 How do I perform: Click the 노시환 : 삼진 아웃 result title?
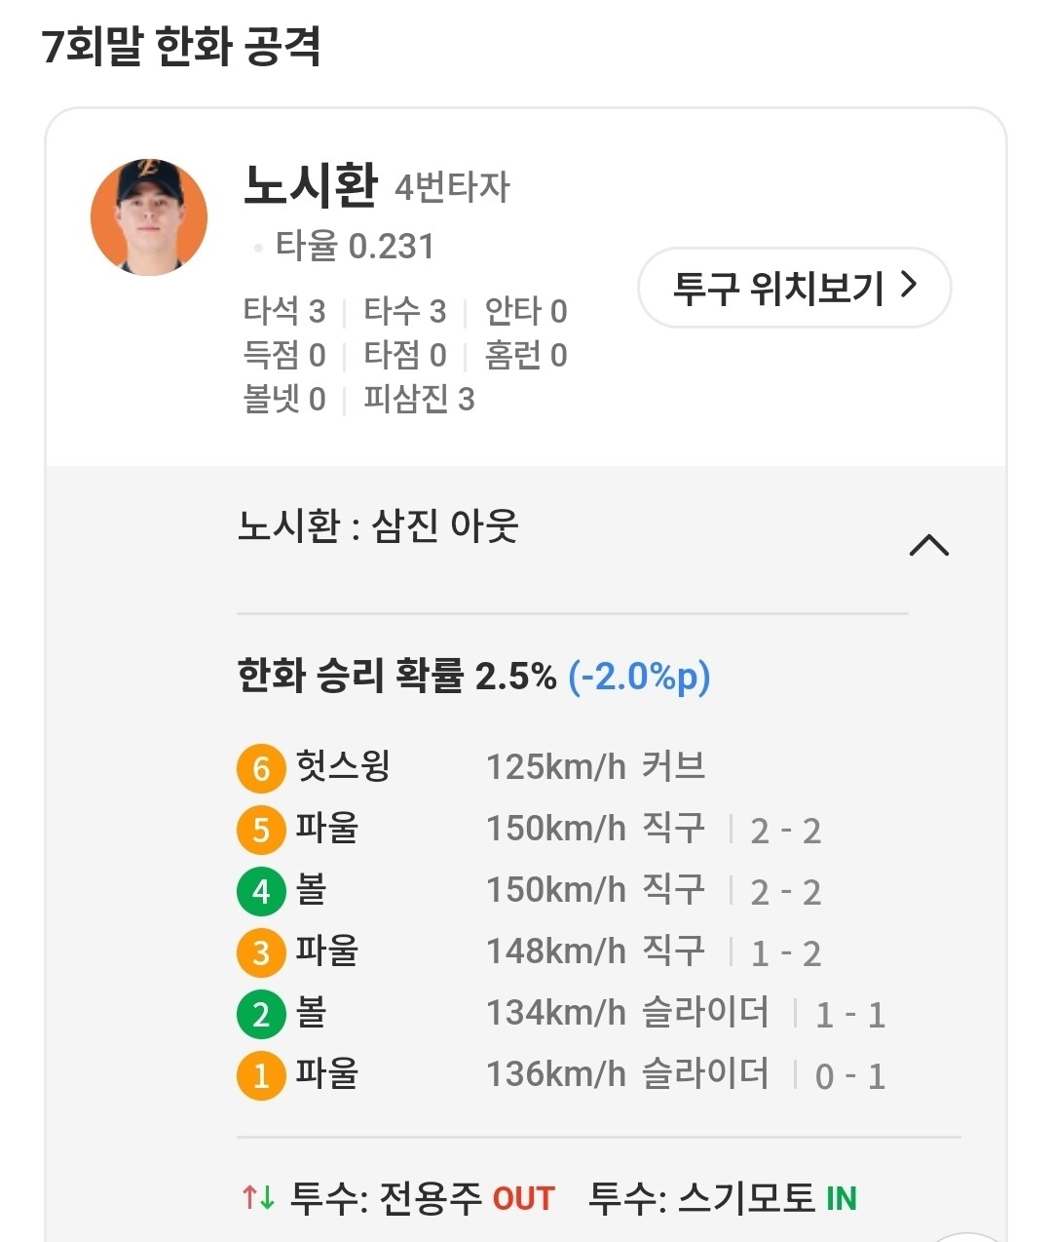378,527
